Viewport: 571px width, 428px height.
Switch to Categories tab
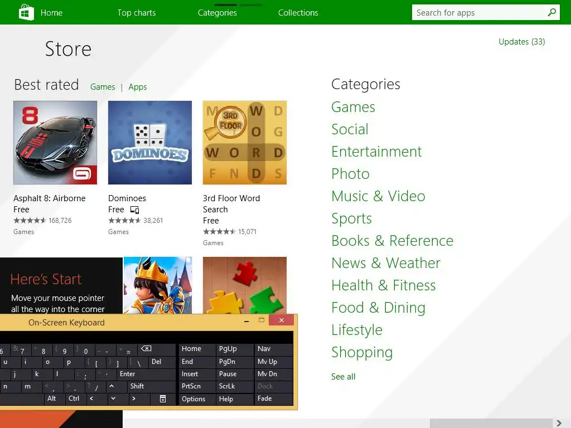pos(217,13)
